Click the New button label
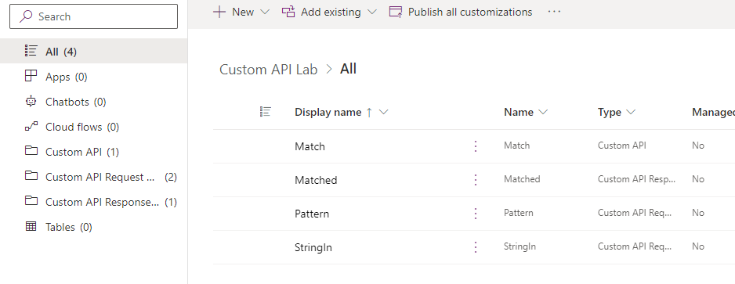This screenshot has width=735, height=284. click(243, 12)
